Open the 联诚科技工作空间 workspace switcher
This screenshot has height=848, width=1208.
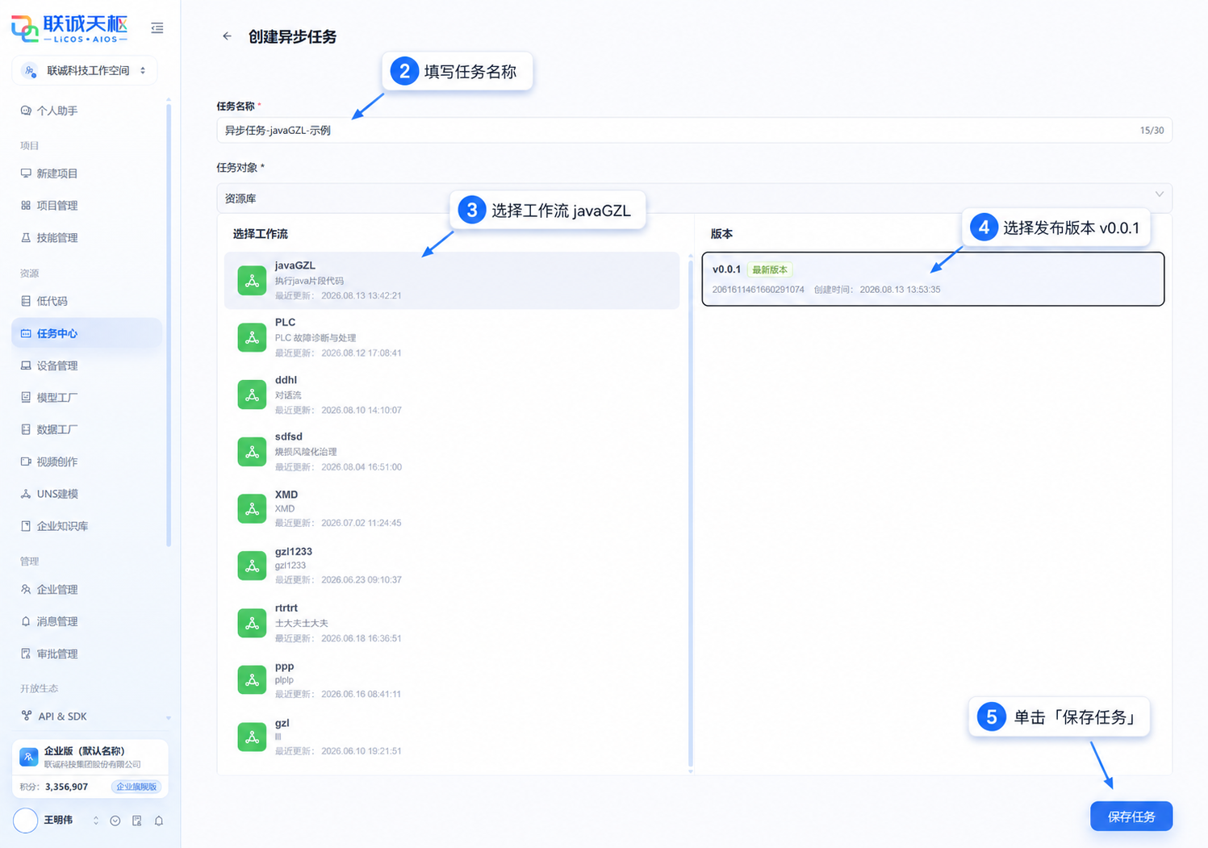pyautogui.click(x=85, y=71)
